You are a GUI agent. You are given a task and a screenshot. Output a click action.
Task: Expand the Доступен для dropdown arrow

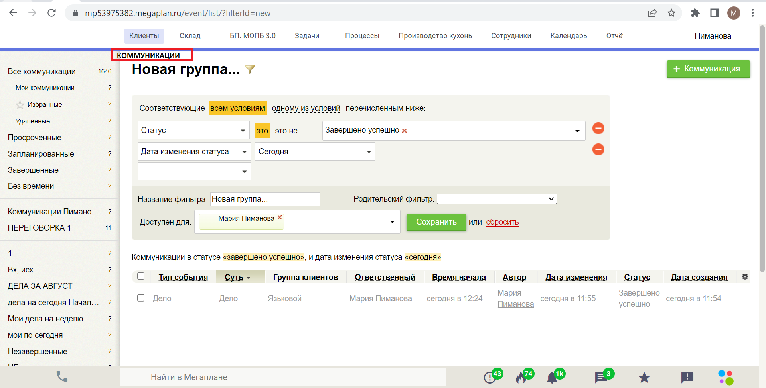click(392, 222)
